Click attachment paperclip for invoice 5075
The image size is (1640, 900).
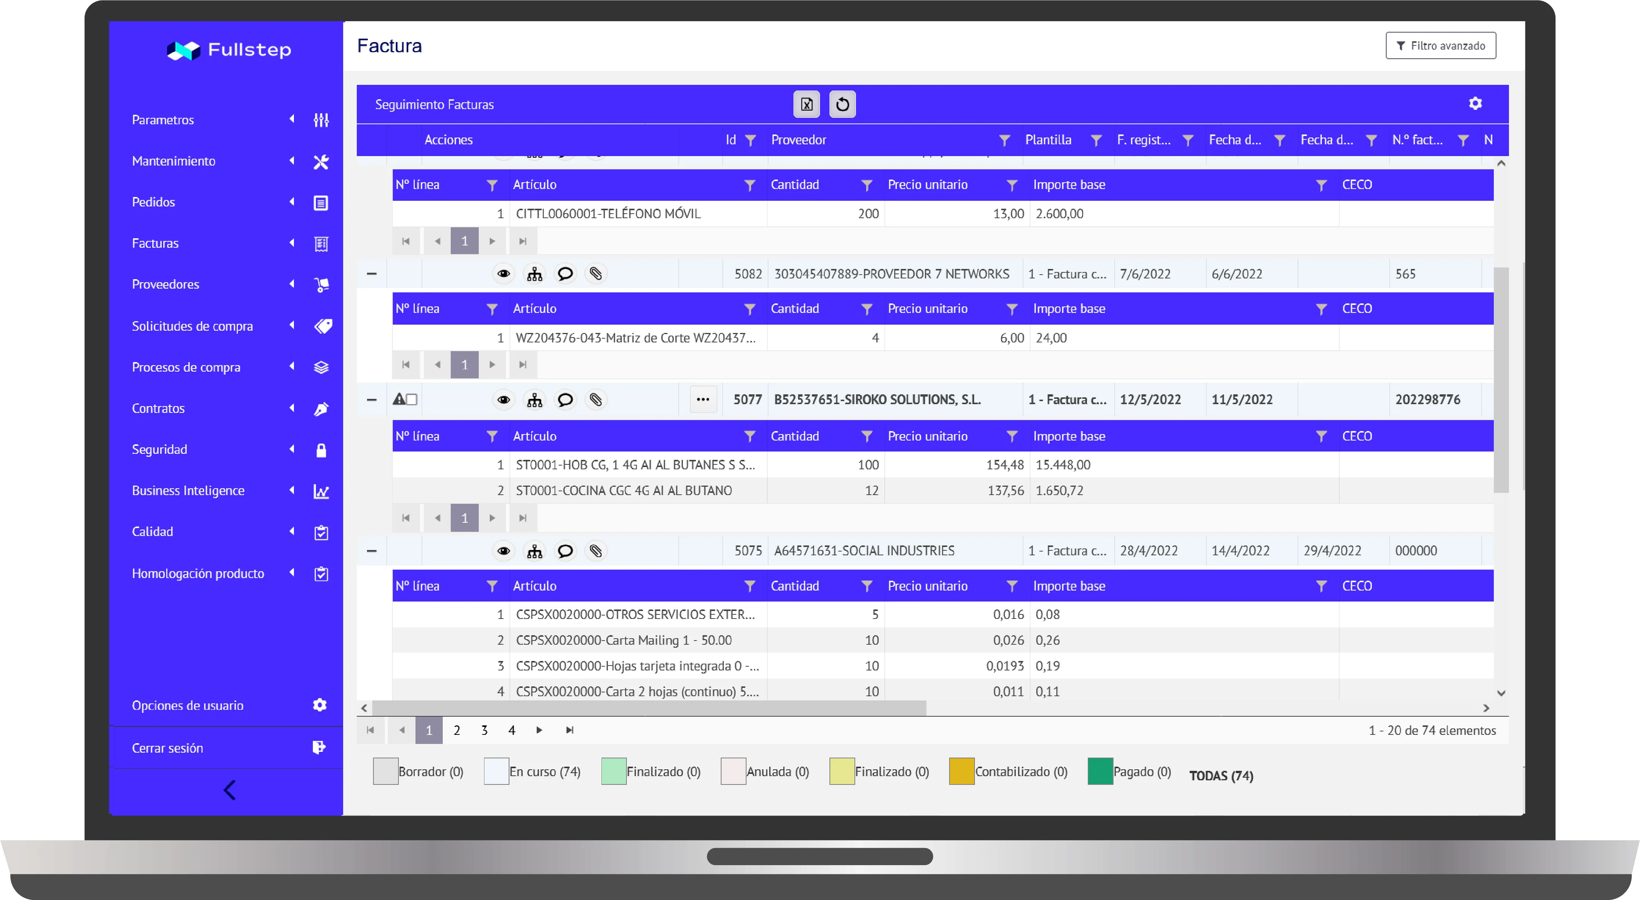point(595,551)
